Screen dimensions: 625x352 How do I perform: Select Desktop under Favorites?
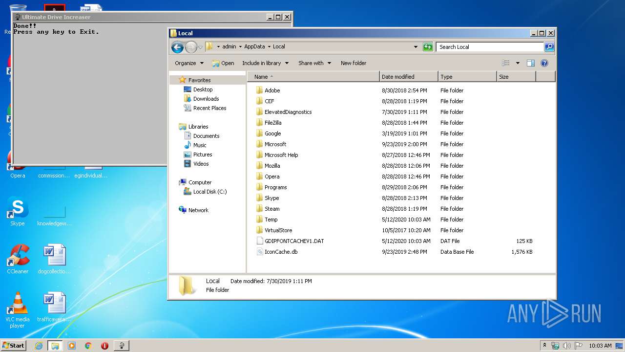tap(203, 89)
